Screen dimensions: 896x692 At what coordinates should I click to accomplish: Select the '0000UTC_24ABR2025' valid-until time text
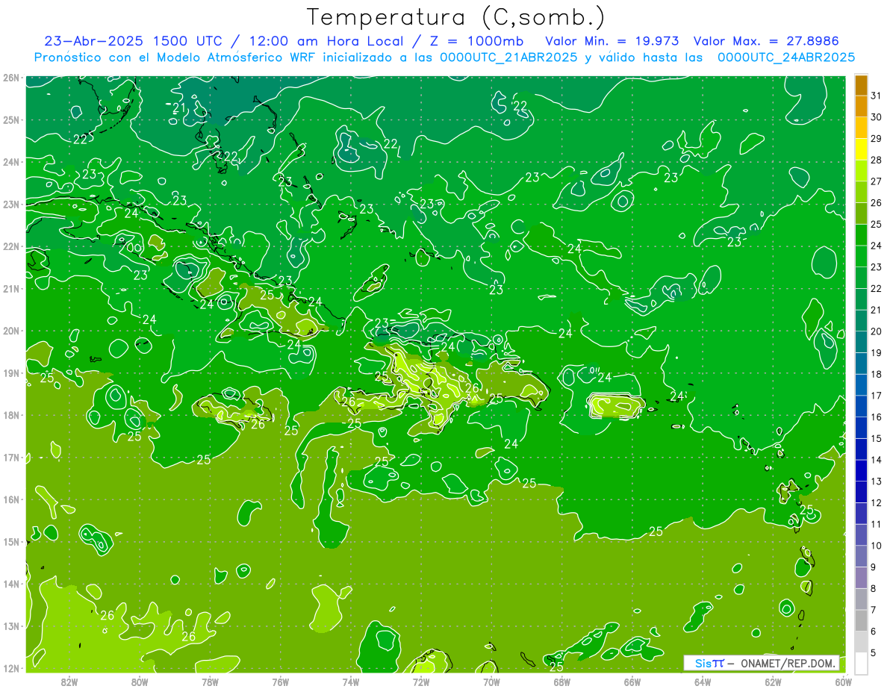click(786, 57)
